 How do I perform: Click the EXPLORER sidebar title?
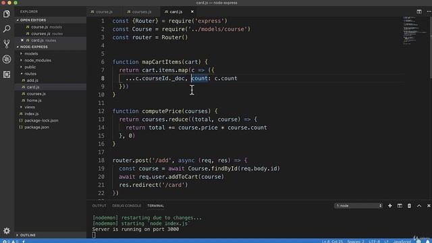coord(29,11)
